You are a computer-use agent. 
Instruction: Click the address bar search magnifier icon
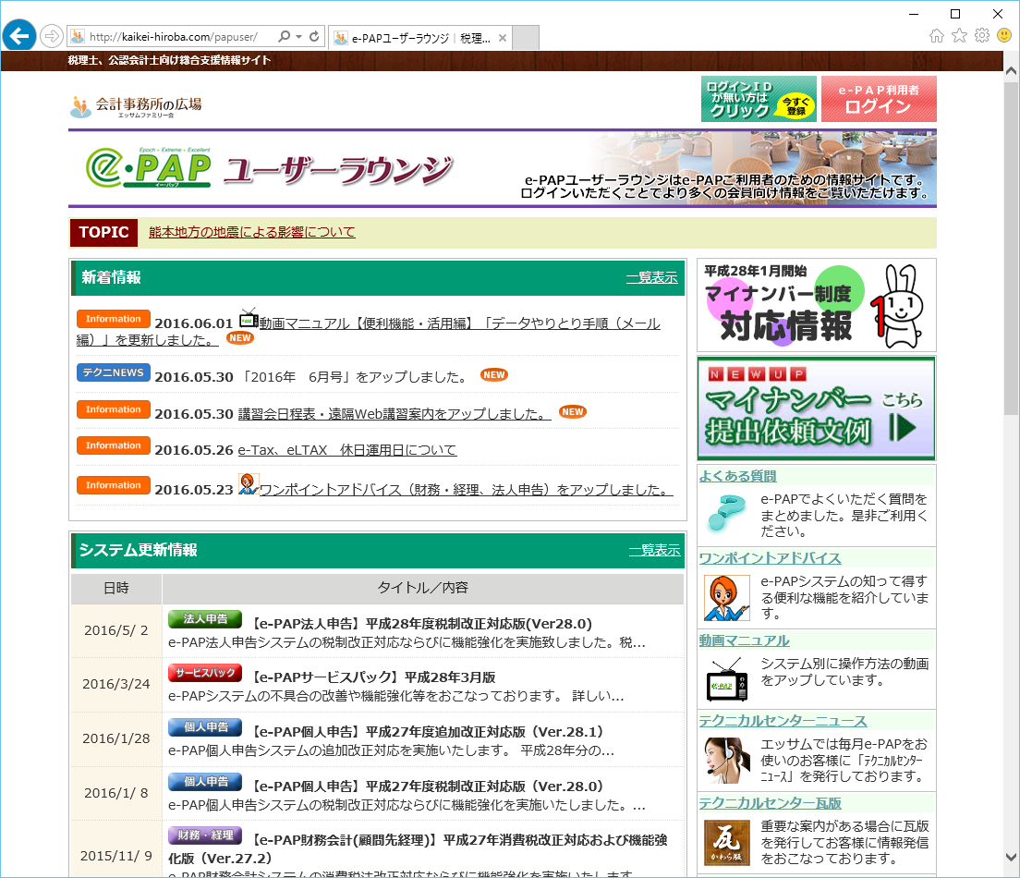[284, 36]
